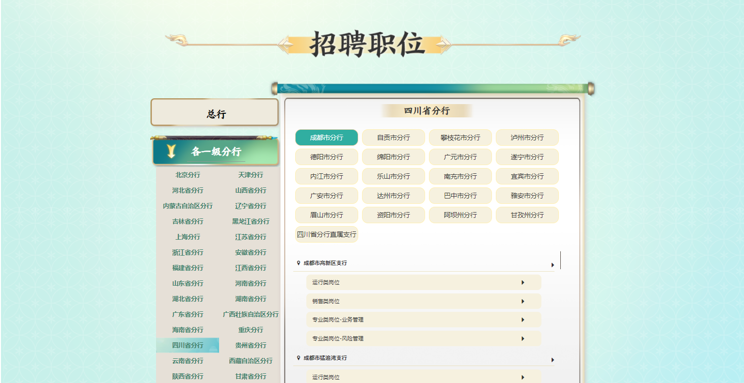Choose 山西省分行
This screenshot has height=383, width=744.
tap(251, 190)
